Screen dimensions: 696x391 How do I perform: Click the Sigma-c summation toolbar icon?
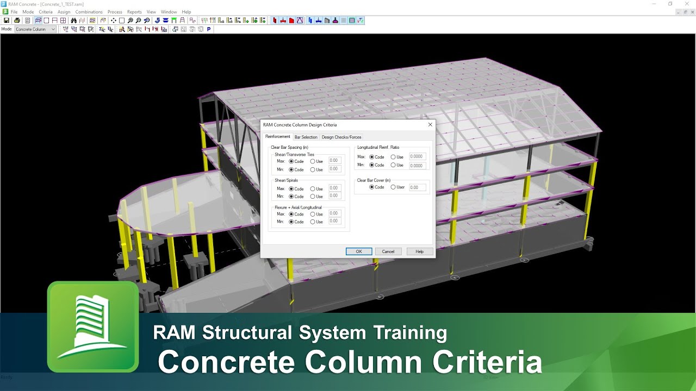pyautogui.click(x=102, y=29)
